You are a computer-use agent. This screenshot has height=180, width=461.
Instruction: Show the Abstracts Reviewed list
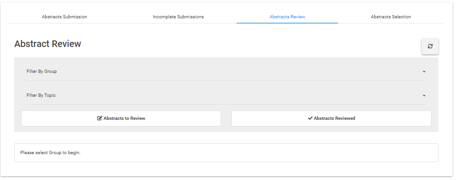[x=331, y=118]
